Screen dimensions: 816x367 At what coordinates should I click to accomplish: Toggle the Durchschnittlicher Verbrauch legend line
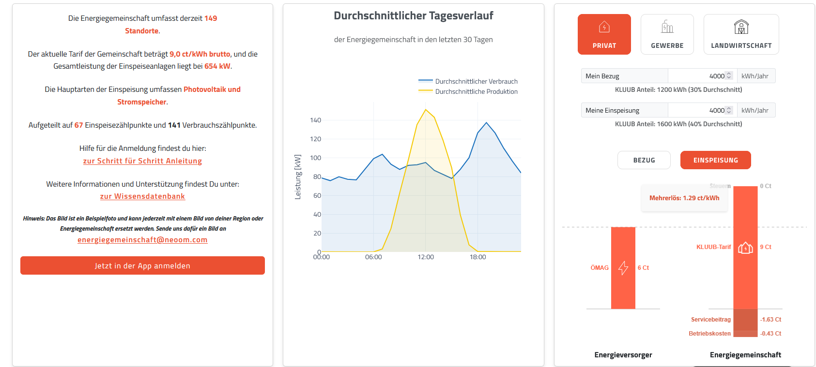coord(426,81)
